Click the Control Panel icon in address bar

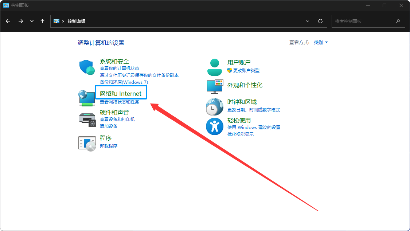(56, 21)
